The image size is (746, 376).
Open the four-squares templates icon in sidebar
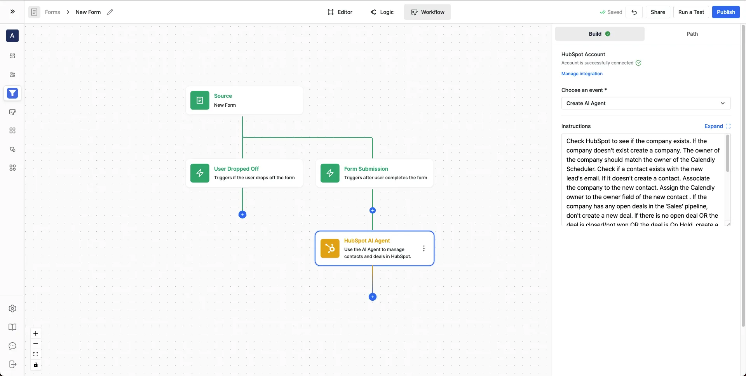pyautogui.click(x=12, y=130)
